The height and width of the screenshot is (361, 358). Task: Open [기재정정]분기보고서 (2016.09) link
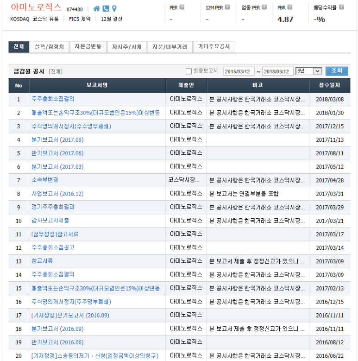click(70, 316)
